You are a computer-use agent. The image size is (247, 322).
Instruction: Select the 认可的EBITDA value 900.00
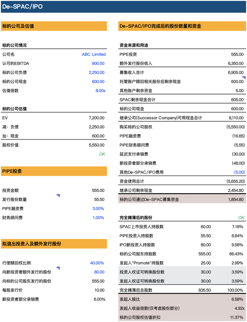click(x=98, y=63)
